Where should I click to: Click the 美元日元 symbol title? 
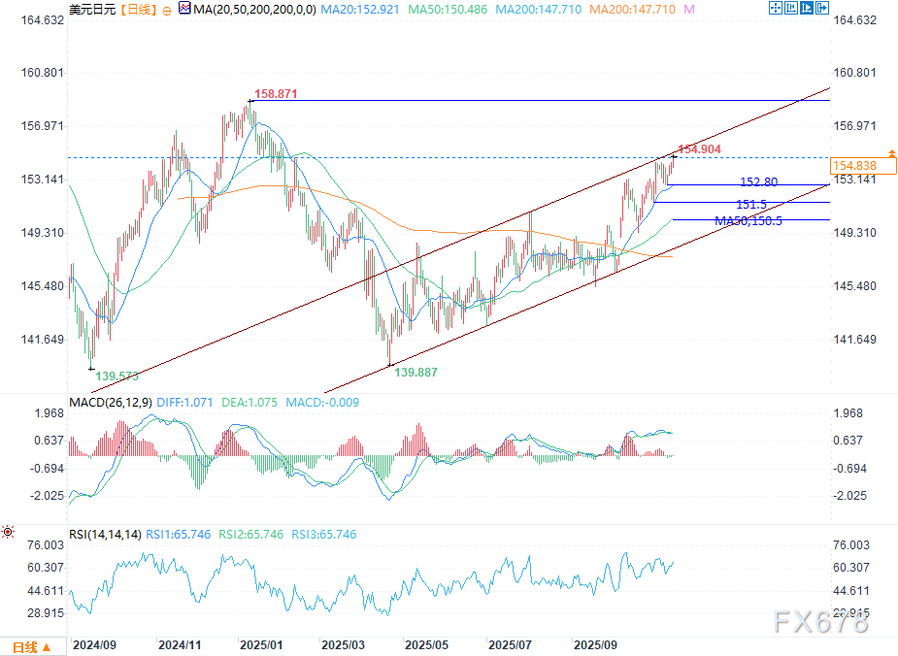pos(91,9)
